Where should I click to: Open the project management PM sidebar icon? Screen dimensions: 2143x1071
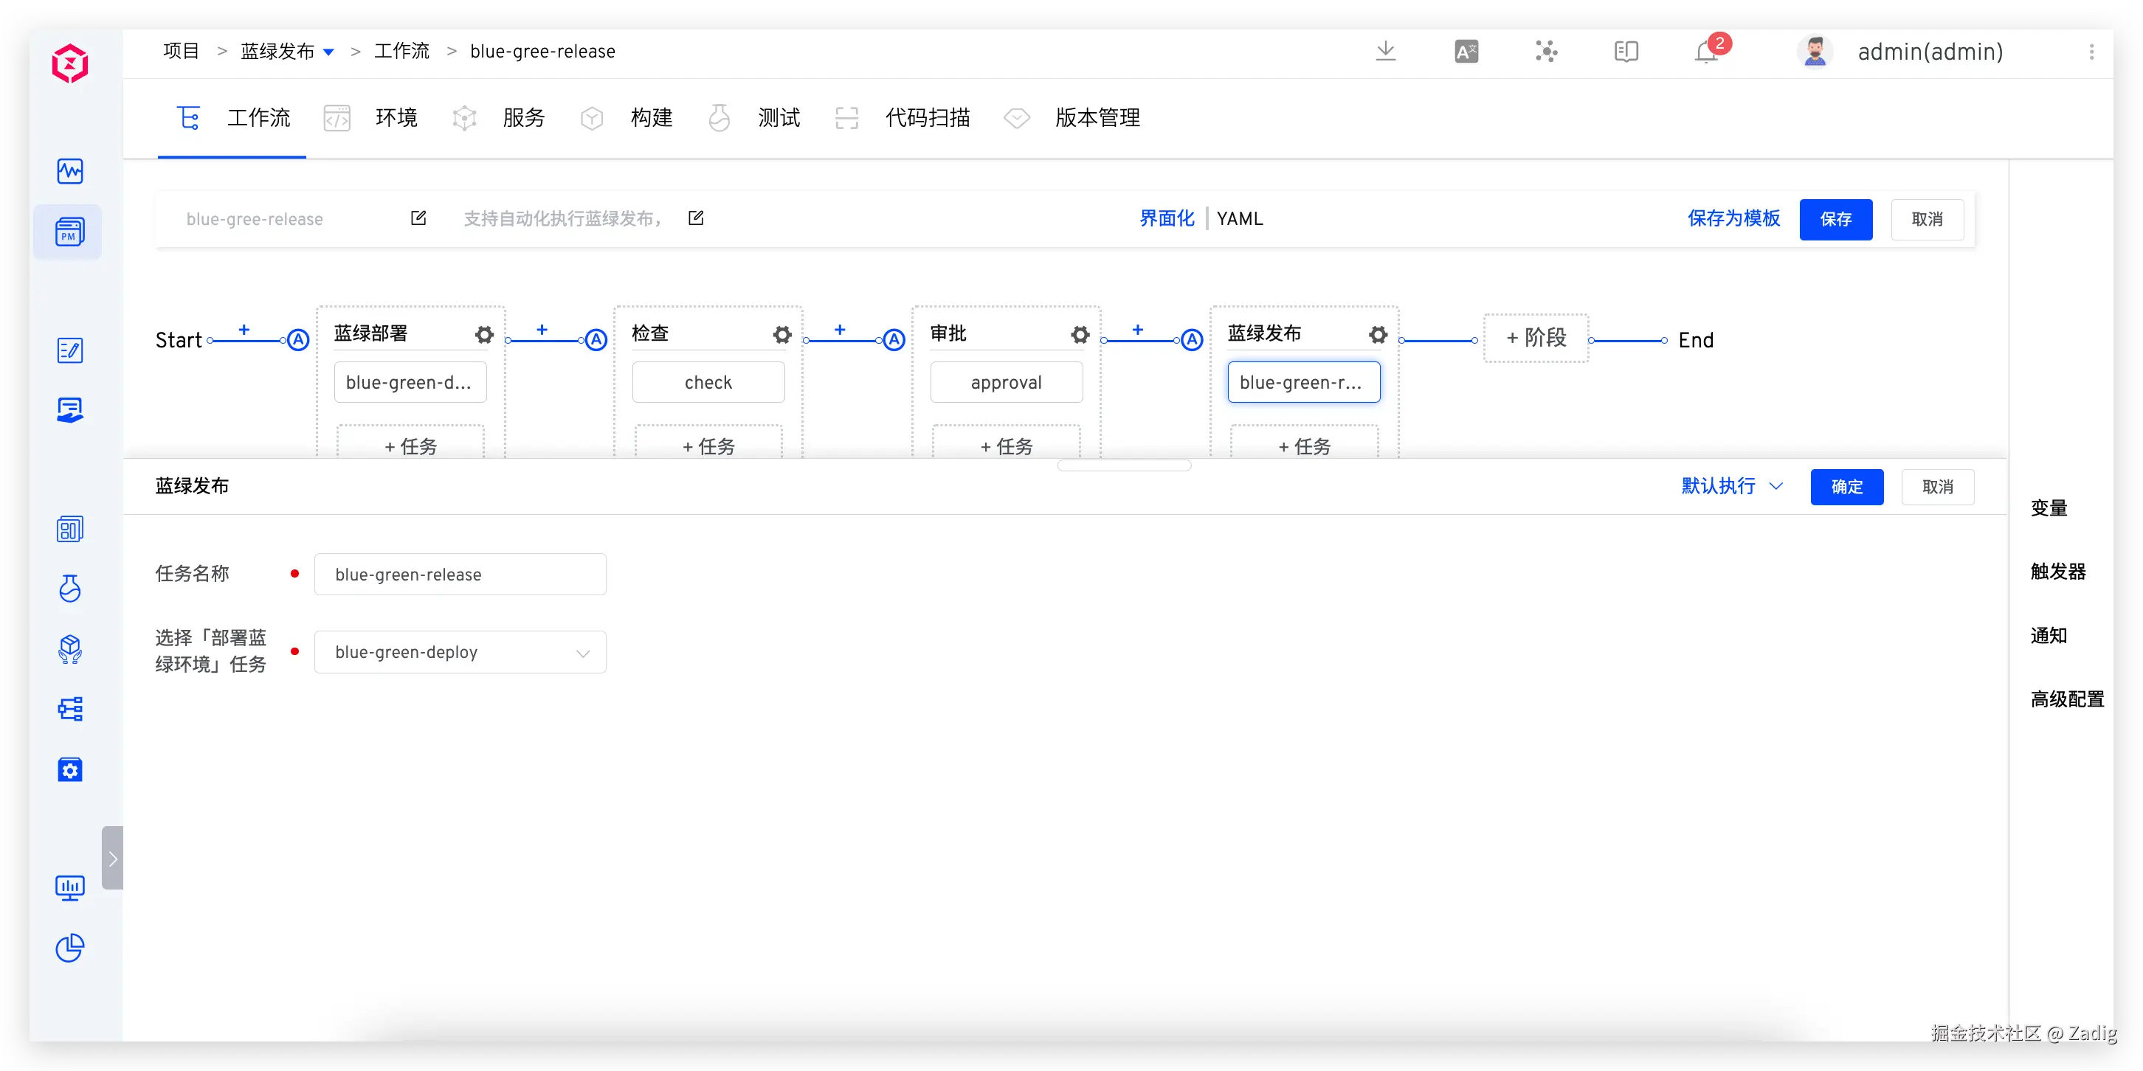[x=70, y=232]
